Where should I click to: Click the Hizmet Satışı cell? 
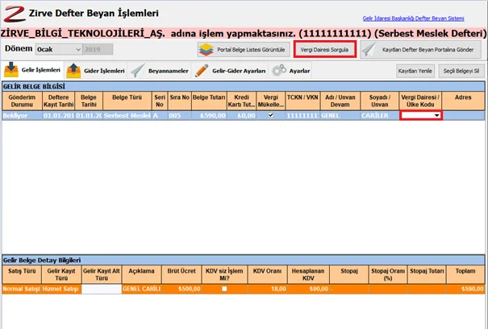pyautogui.click(x=61, y=289)
